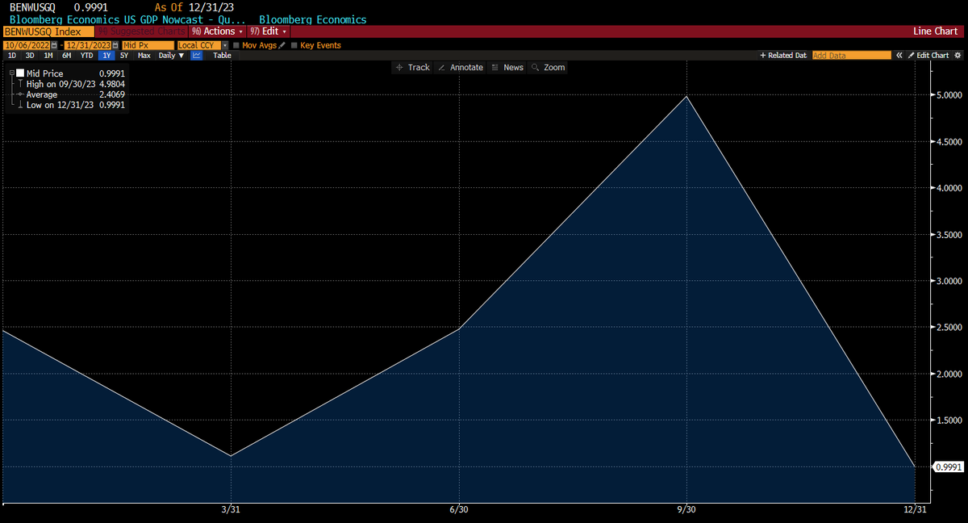Open the Daily periodicity dropdown
This screenshot has height=523, width=968.
pyautogui.click(x=171, y=56)
